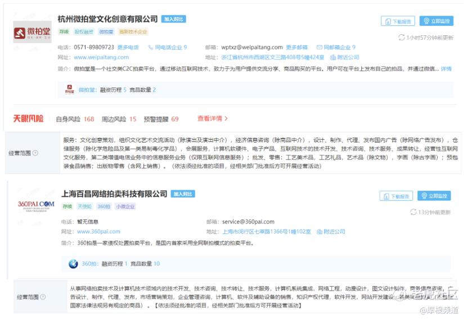Click 暂无信息 phone text of 上海百昌
Image resolution: width=467 pixels, height=321 pixels.
(88, 222)
